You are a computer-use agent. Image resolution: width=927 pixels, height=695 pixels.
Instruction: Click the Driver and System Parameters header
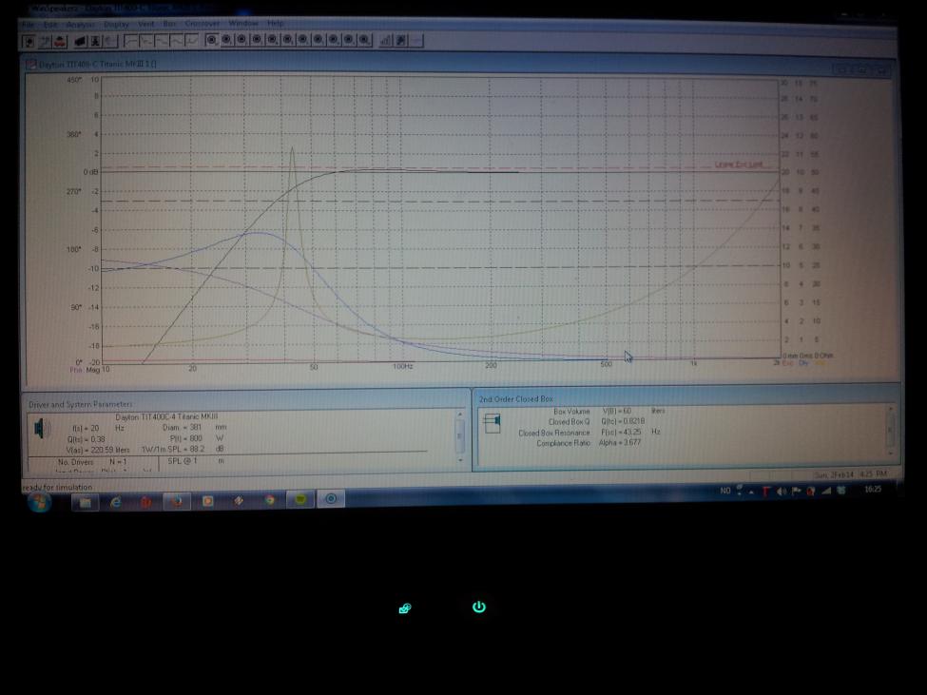tap(81, 404)
